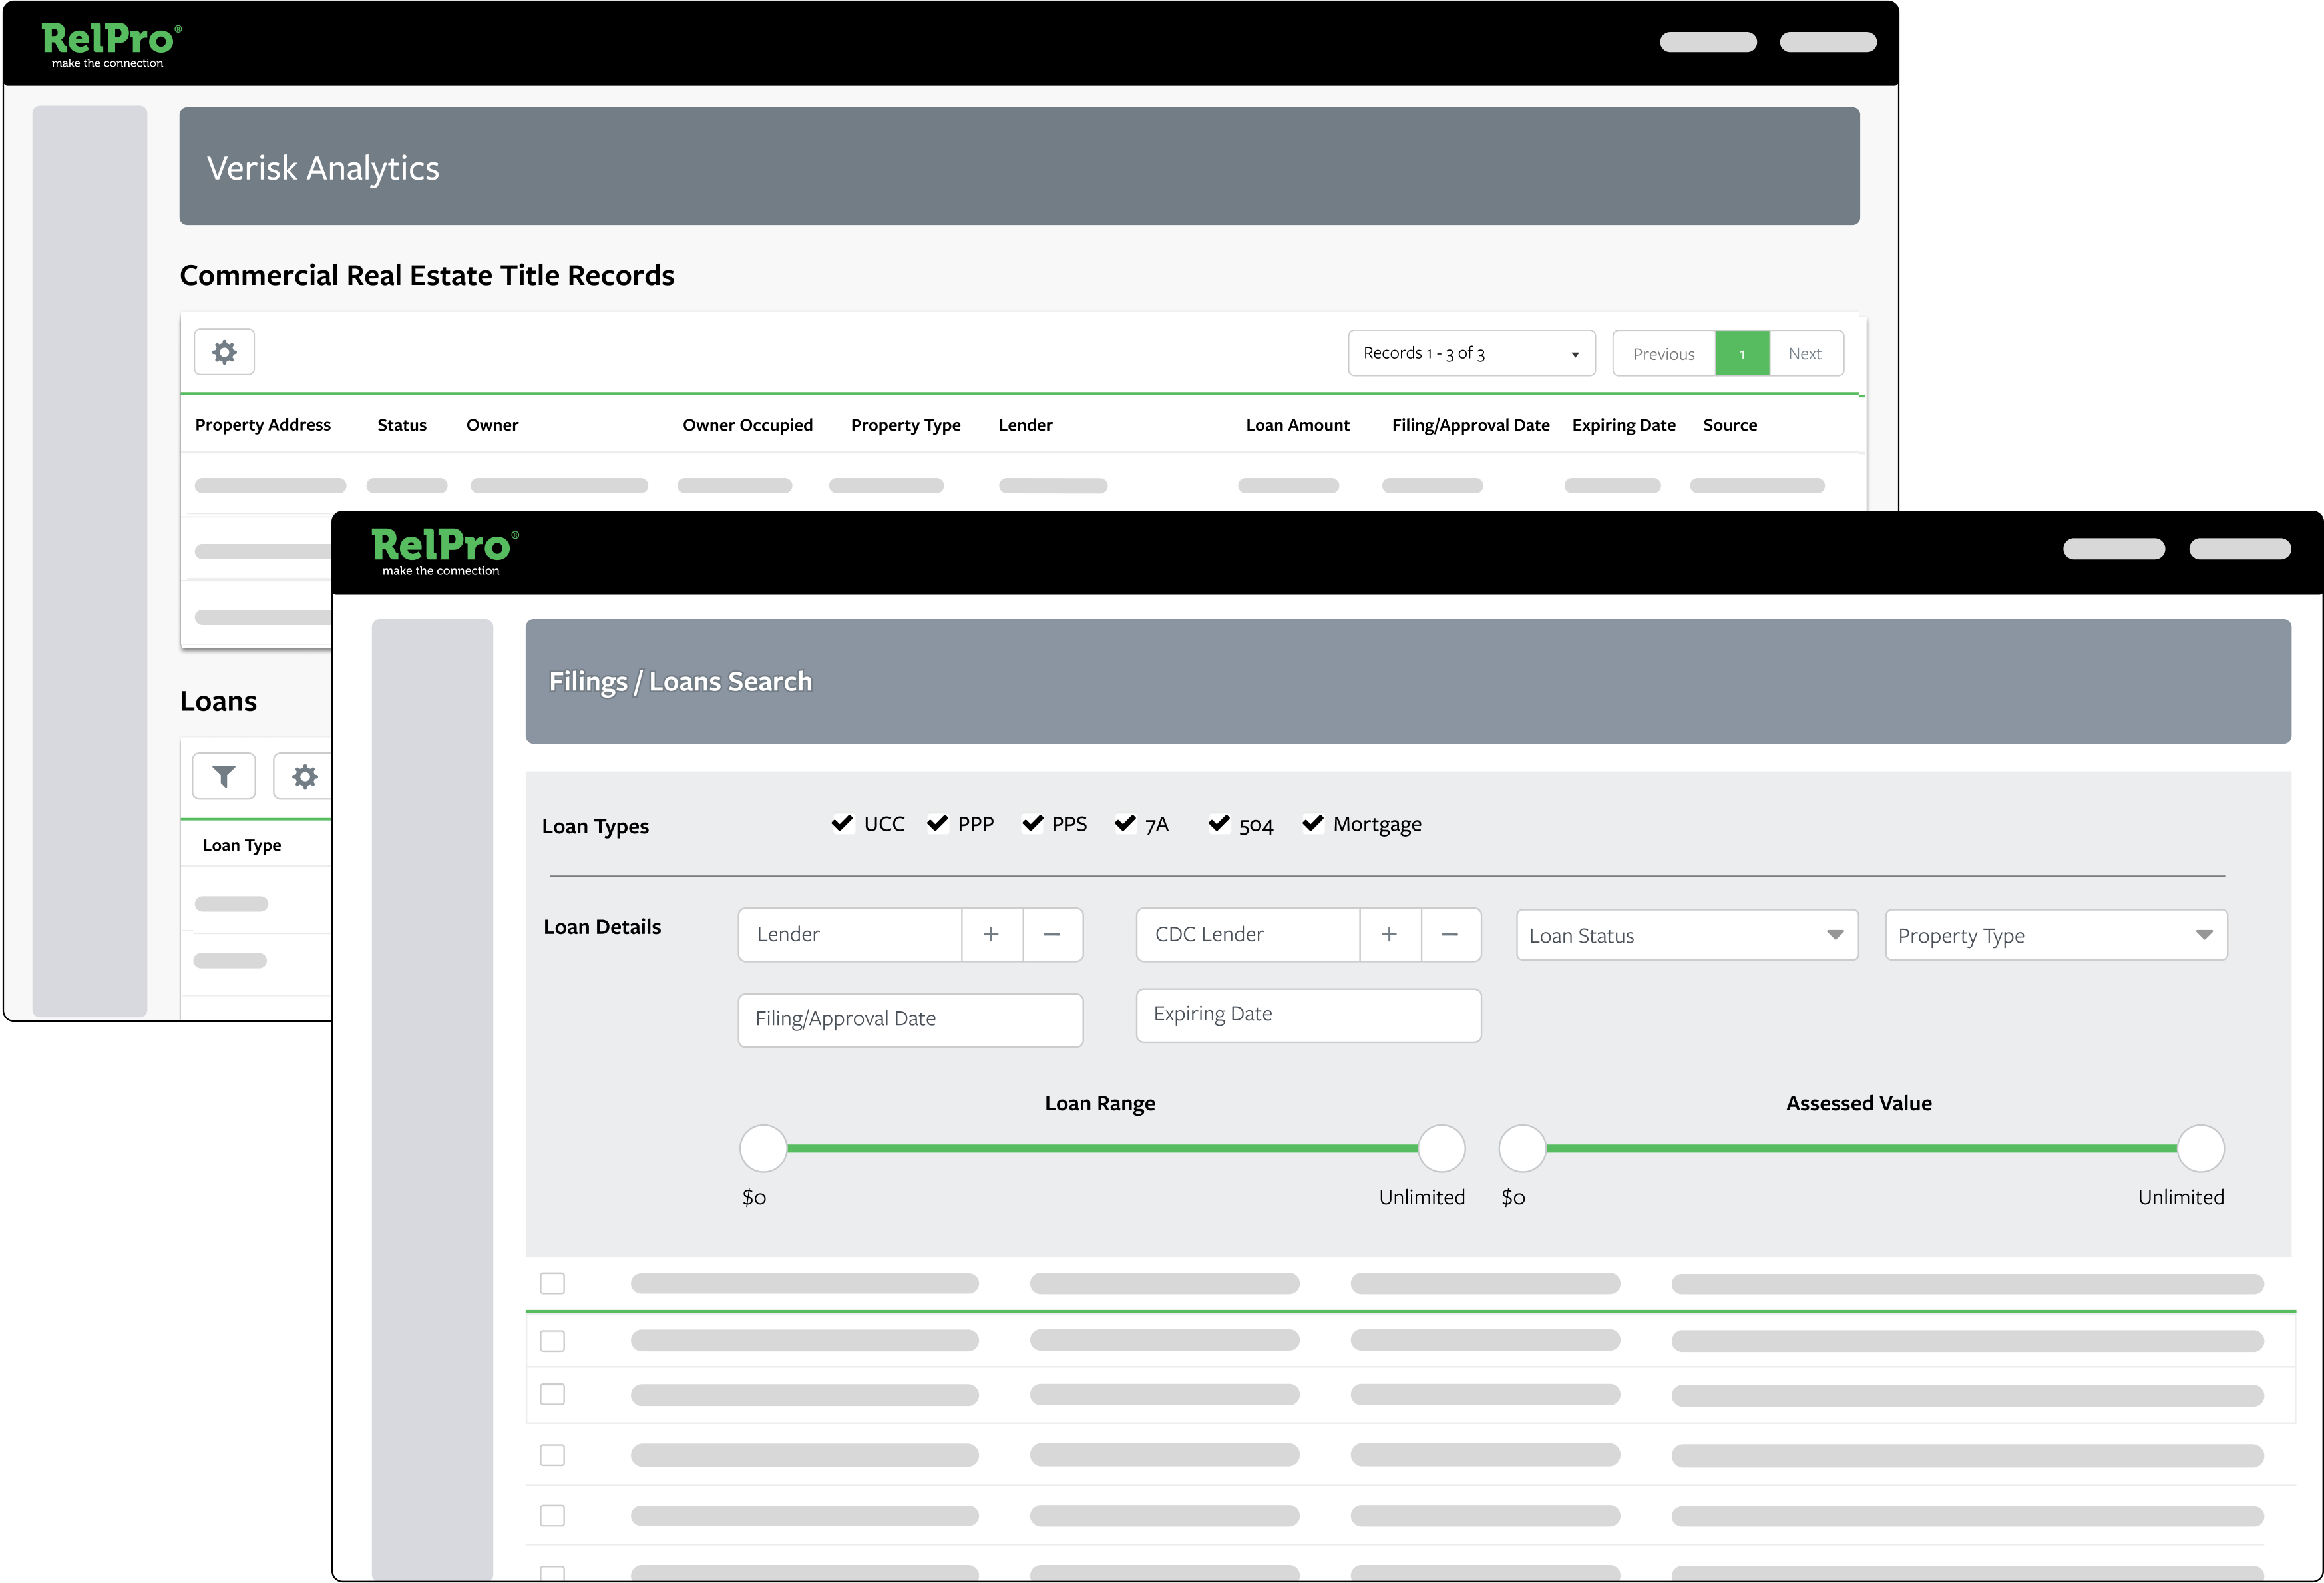
Task: Go to the Next page of title records
Action: point(1805,353)
